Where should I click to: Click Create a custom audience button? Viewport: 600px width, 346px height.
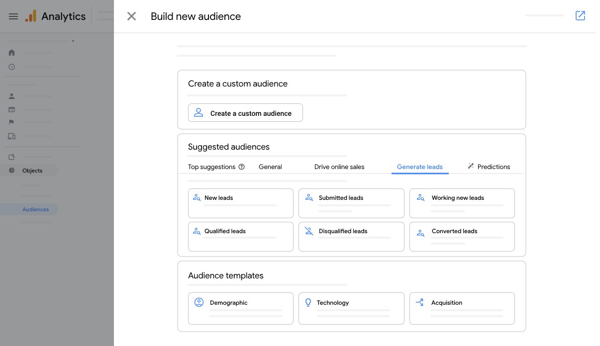(245, 113)
